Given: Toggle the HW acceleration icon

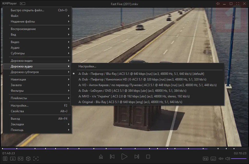Looking at the screenshot, I should 205,159.
